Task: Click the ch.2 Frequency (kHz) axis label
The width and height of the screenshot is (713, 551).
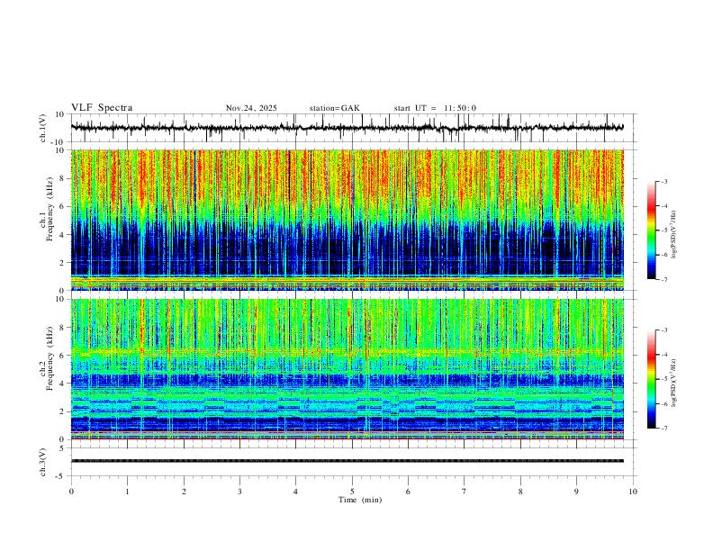Action: (46, 358)
